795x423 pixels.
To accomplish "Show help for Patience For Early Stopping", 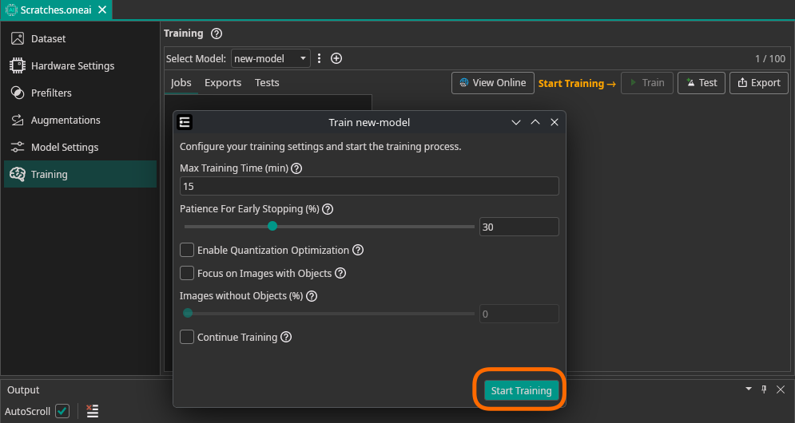I will tap(327, 209).
